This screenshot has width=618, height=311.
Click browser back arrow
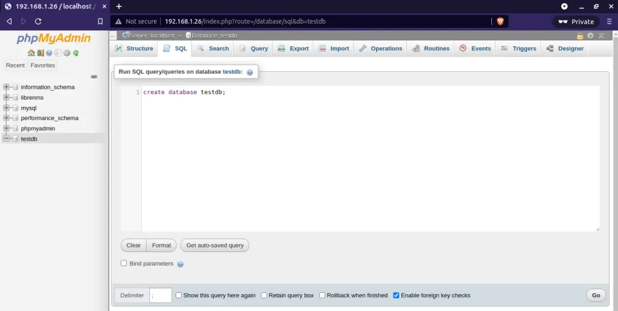[9, 21]
